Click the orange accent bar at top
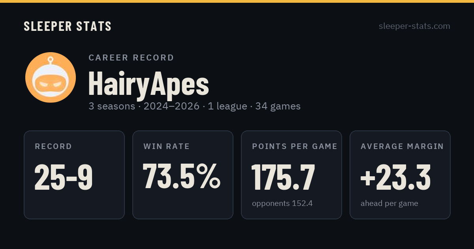 tap(237, 1)
